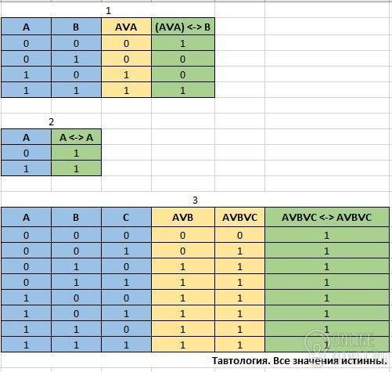Screen dimensions: 392x372
Task: Click the yellow 'AVA' header cell
Action: coord(126,27)
